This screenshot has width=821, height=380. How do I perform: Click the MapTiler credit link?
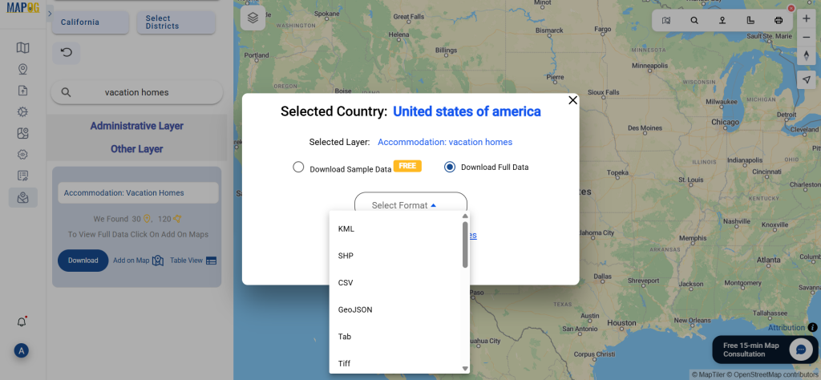pyautogui.click(x=710, y=374)
